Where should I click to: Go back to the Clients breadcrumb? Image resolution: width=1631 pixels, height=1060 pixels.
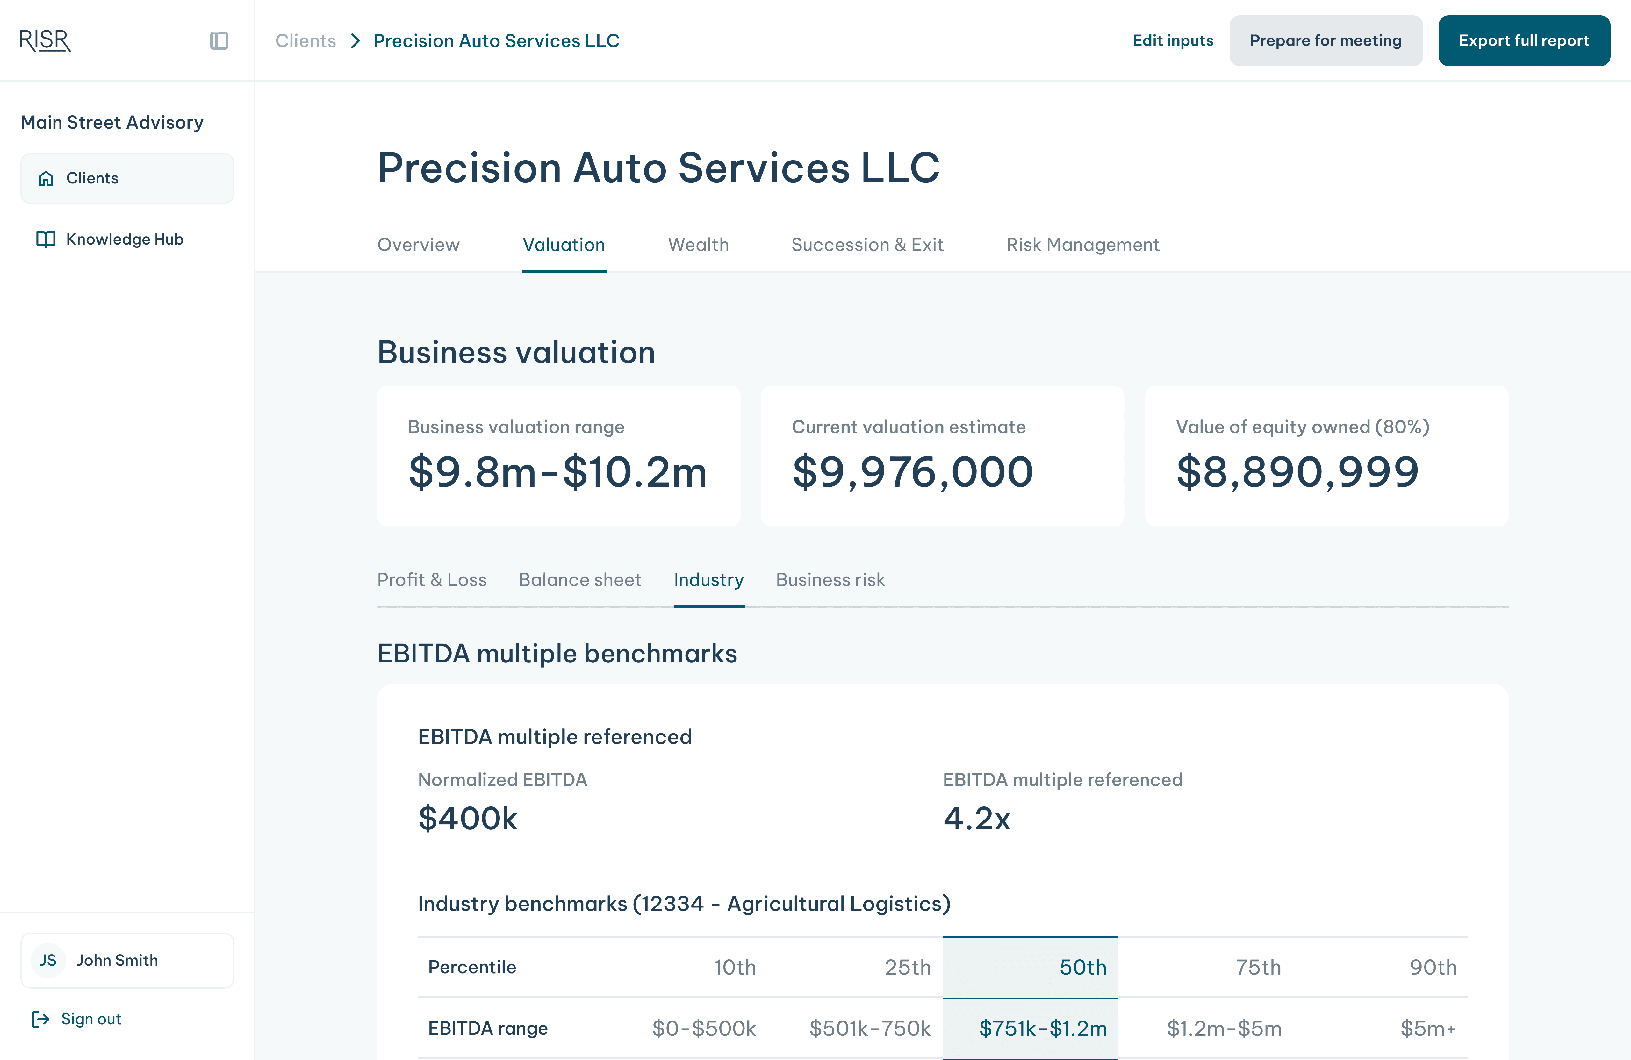305,41
